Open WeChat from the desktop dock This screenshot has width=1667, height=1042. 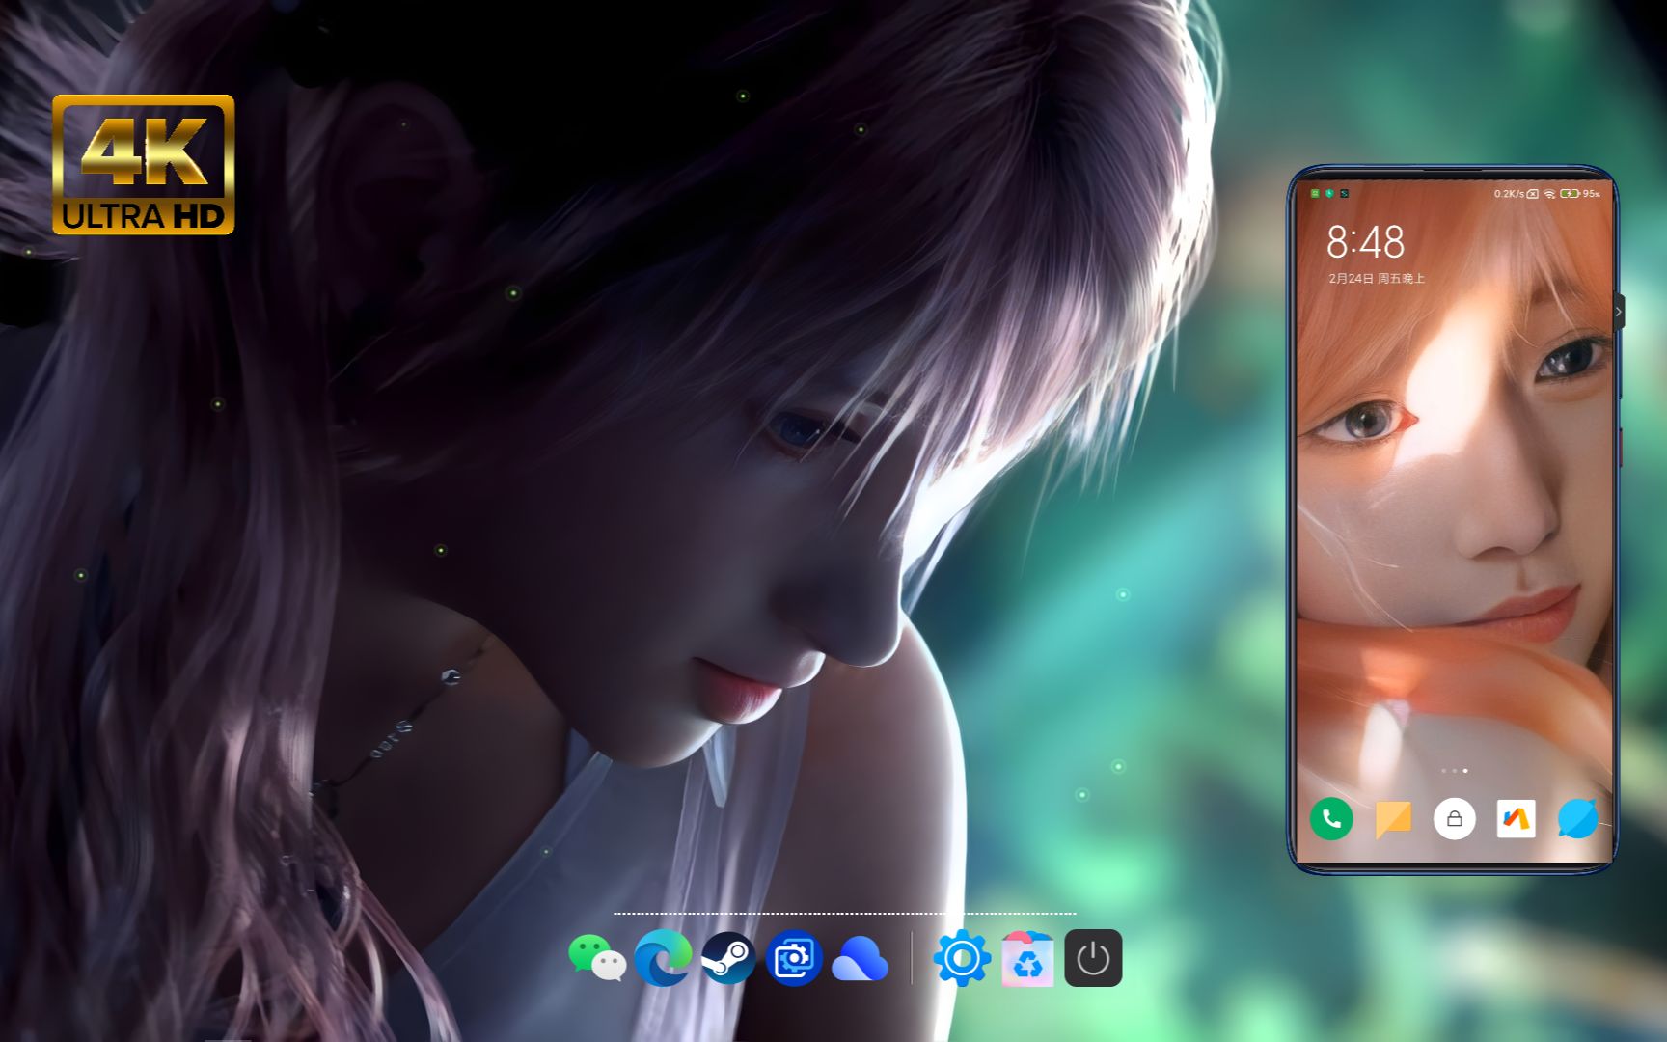(x=597, y=958)
